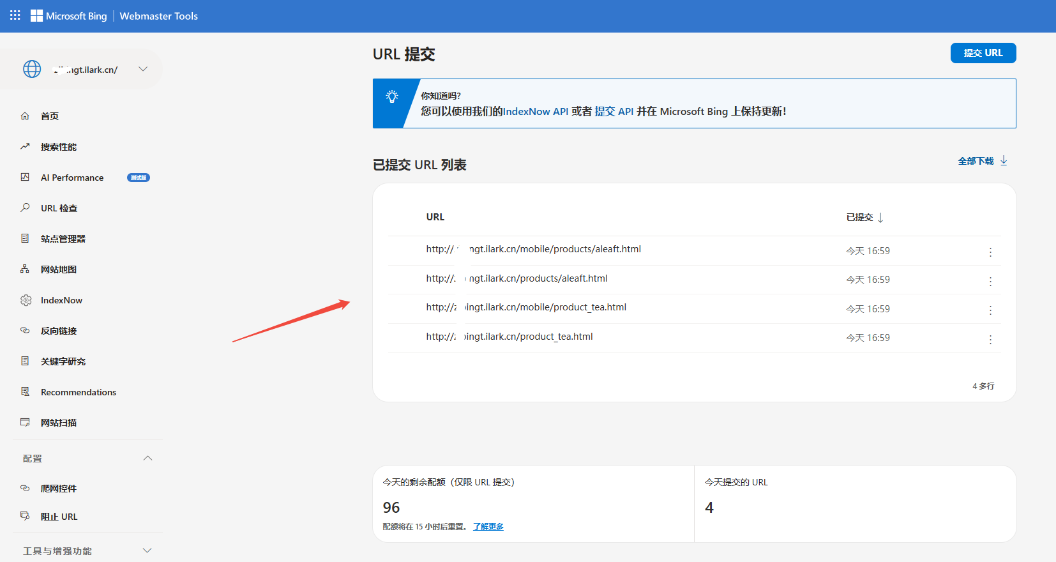The image size is (1056, 562).
Task: Collapse the 配置 section chevron
Action: click(x=147, y=458)
